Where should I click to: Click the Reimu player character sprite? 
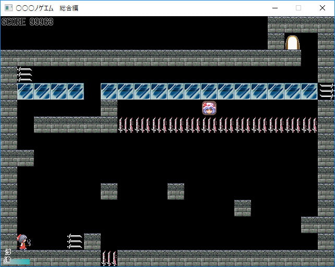point(23,242)
